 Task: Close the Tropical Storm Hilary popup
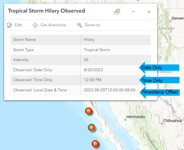(x=149, y=12)
